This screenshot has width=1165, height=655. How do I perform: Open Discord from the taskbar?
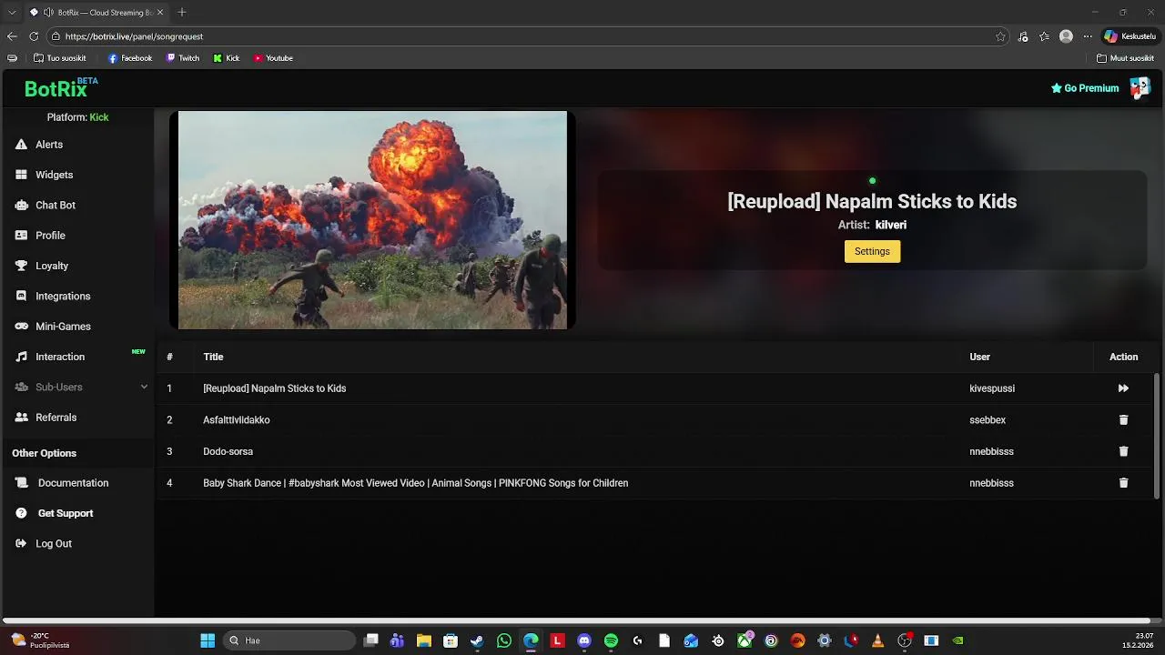[584, 640]
